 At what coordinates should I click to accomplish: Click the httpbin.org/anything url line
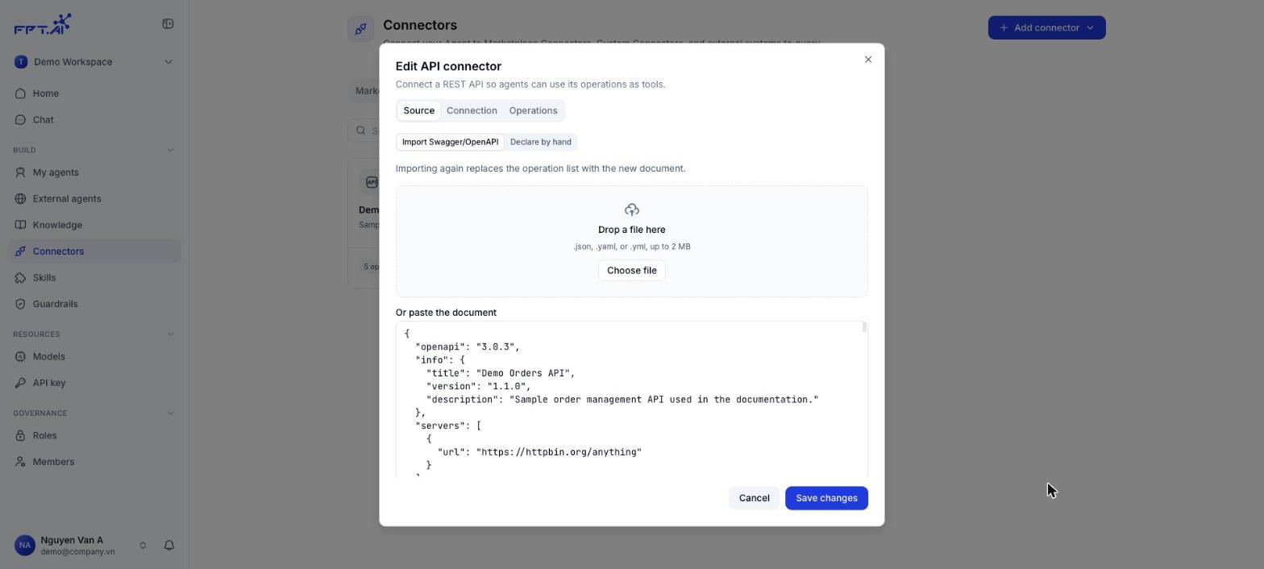tap(539, 452)
